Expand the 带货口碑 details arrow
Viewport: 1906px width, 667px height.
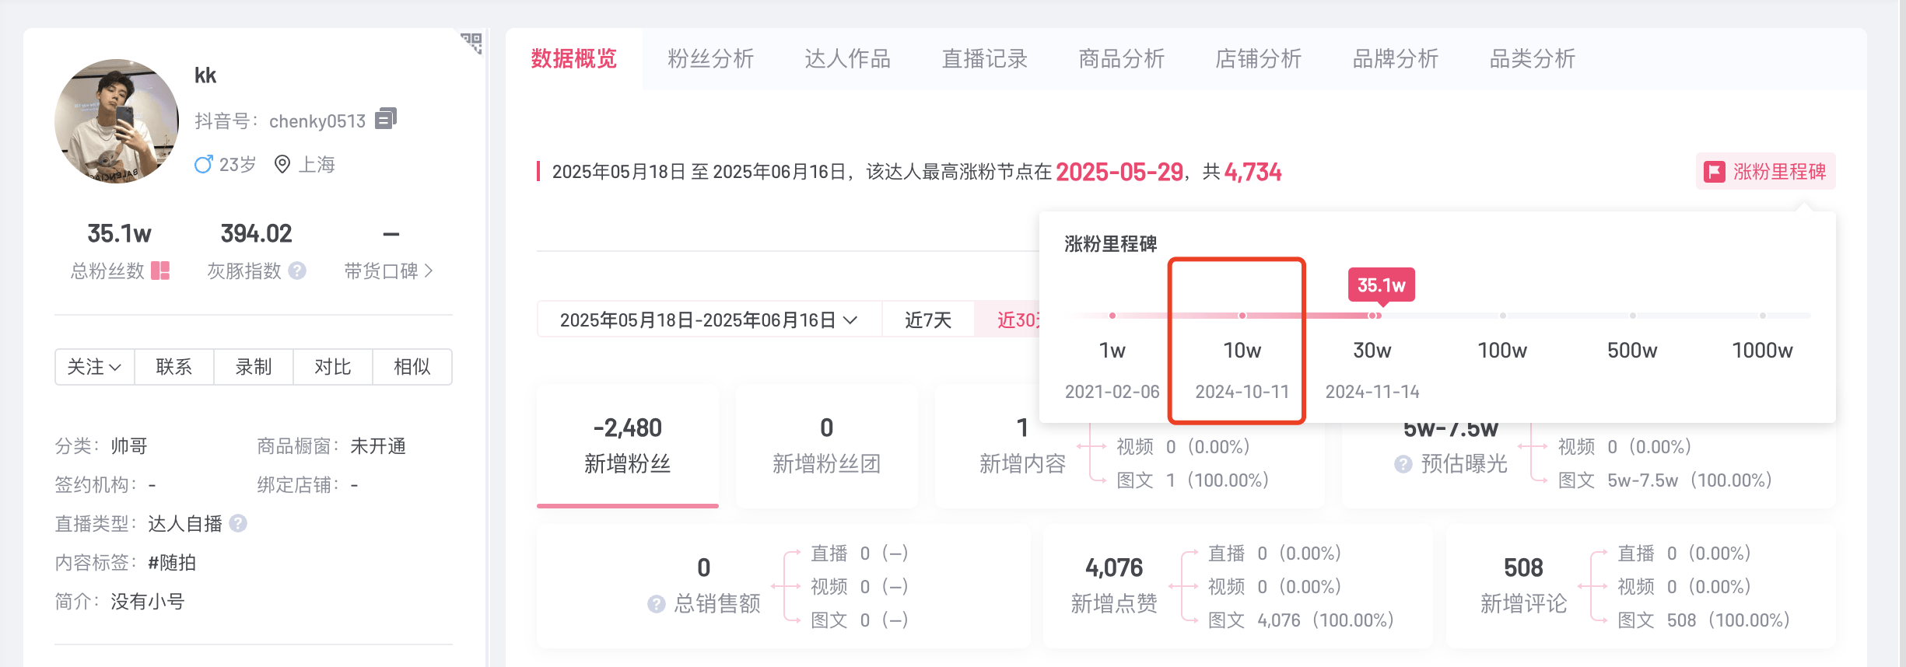point(429,271)
